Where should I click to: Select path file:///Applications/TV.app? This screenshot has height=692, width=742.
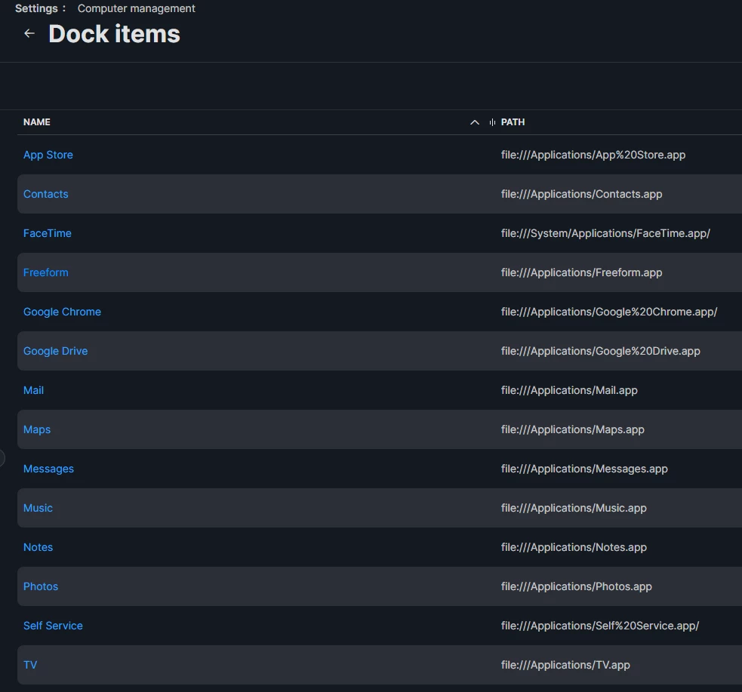pyautogui.click(x=565, y=665)
